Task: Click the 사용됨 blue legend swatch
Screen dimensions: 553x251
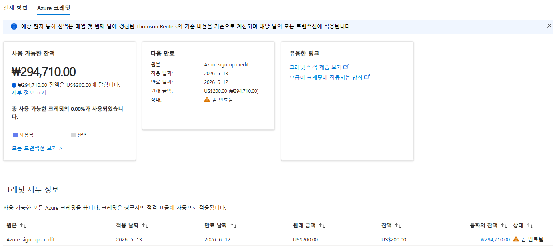Action: tap(15, 135)
